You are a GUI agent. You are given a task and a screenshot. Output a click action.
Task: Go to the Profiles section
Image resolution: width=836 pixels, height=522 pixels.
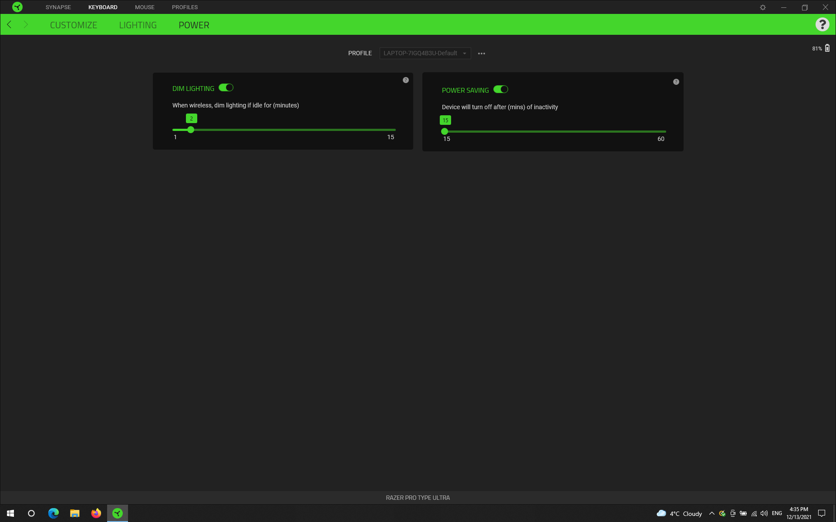185,7
